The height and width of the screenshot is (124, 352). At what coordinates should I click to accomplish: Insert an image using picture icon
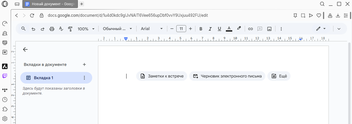(269, 29)
